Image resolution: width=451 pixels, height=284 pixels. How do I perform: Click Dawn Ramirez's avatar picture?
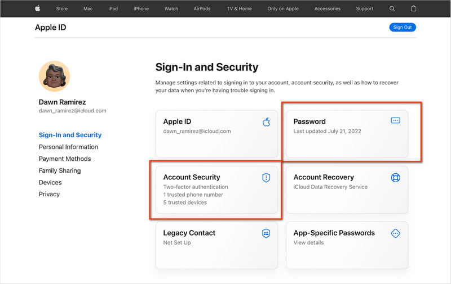pyautogui.click(x=54, y=76)
